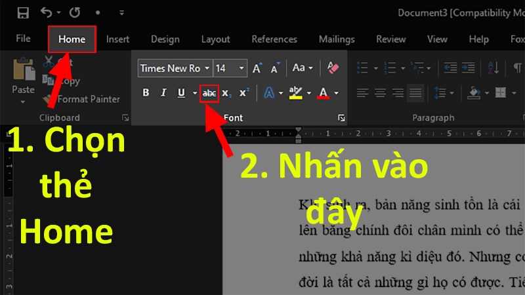Open the Change Case Aa dropdown
The image size is (525, 295).
tap(303, 68)
